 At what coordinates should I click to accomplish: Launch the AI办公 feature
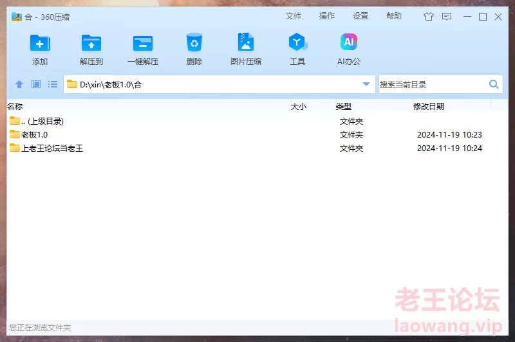click(349, 42)
